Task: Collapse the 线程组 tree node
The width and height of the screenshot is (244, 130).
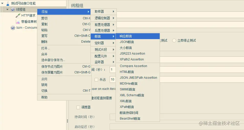Action: tap(7, 9)
